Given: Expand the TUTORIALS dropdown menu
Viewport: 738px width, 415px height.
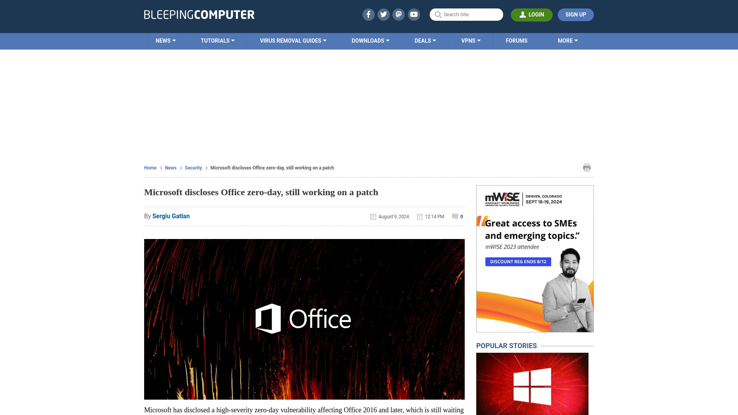Looking at the screenshot, I should 218,40.
